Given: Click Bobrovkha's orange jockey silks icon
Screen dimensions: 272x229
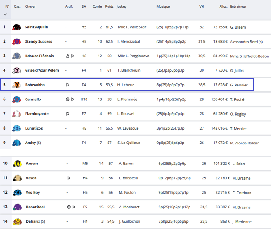Looking at the screenshot, I should click(x=17, y=85).
